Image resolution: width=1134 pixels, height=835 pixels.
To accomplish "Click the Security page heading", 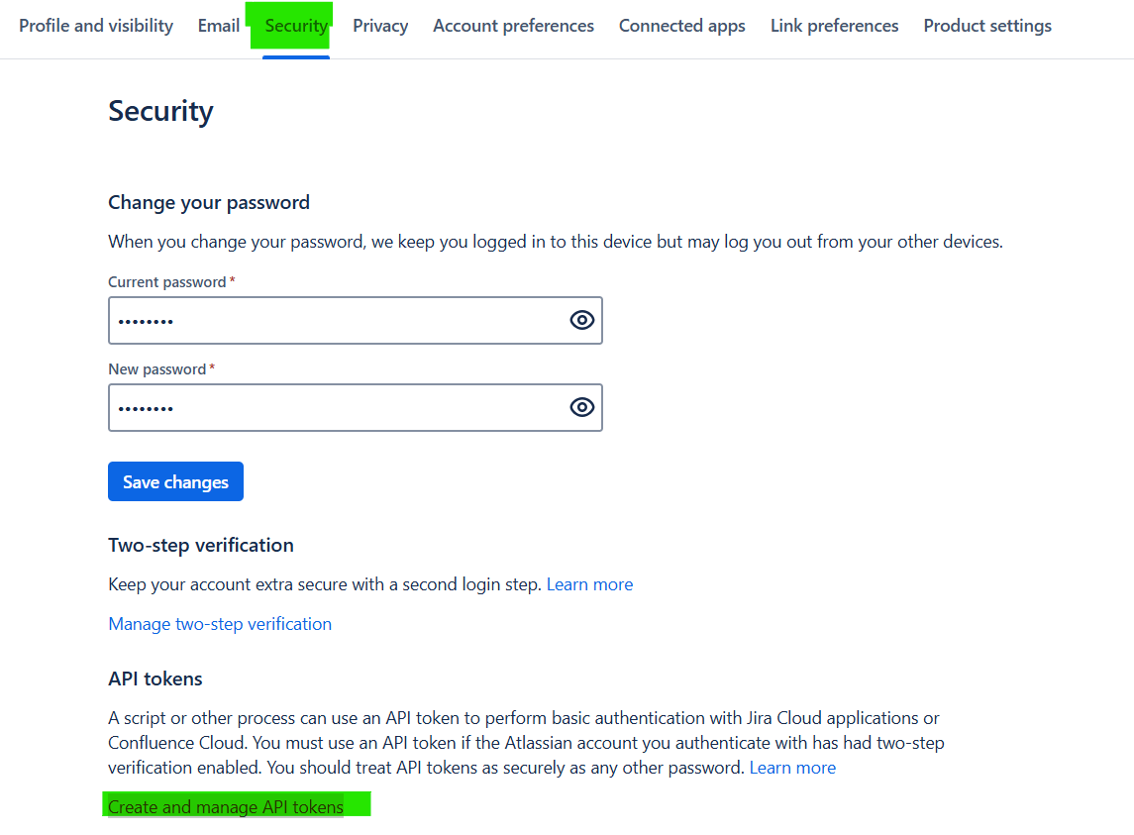I will tap(160, 111).
